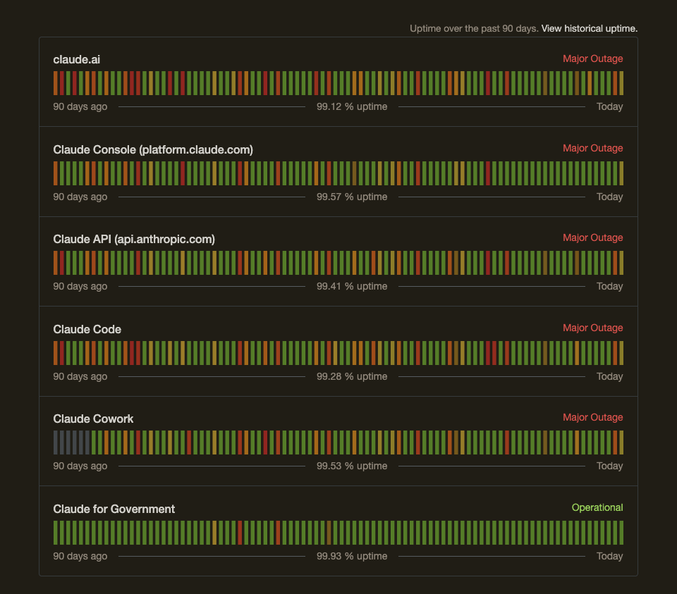Click the oldest day bar in Claude for Government row
The width and height of the screenshot is (677, 594).
click(x=55, y=533)
